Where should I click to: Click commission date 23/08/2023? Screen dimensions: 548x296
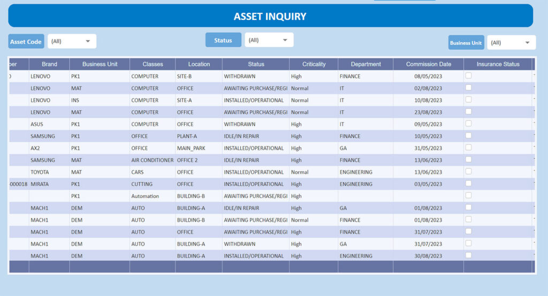point(428,112)
